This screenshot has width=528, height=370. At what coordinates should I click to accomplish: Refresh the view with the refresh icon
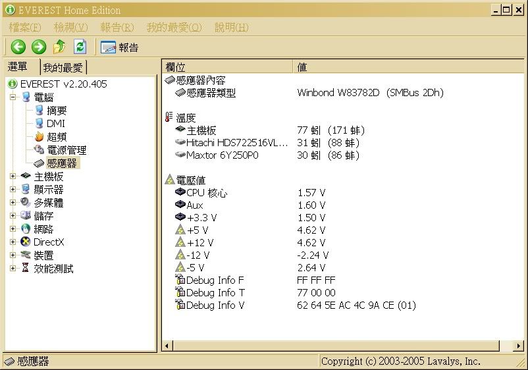coord(80,47)
